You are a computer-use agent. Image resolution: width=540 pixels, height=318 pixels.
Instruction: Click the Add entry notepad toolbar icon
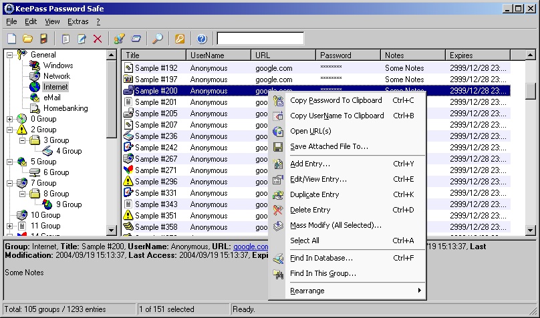(65, 39)
